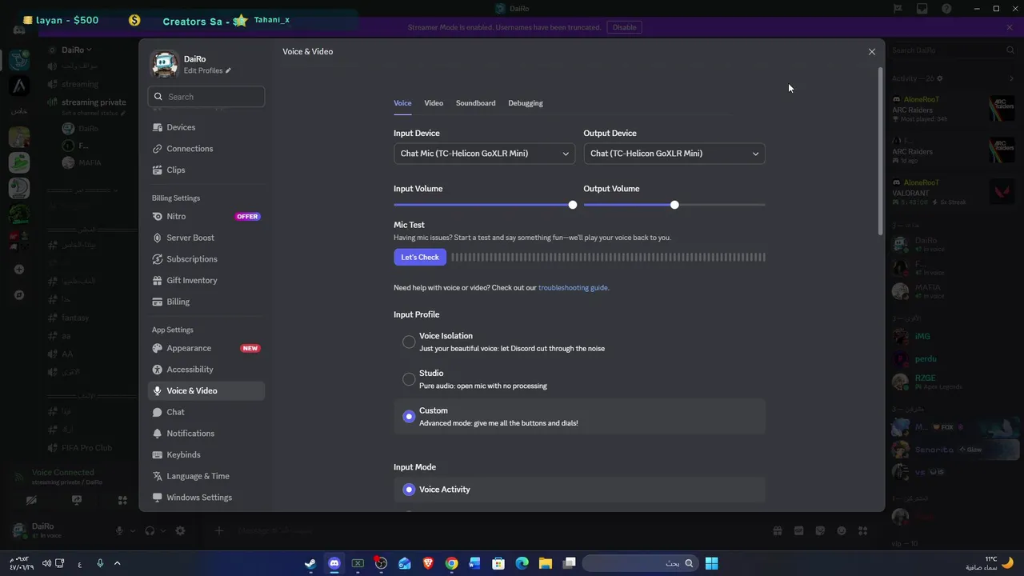Dismiss the streamer mode banner
The image size is (1024, 576).
pos(1010,27)
